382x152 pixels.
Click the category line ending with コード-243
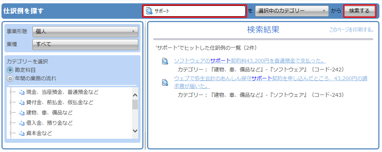point(261,95)
